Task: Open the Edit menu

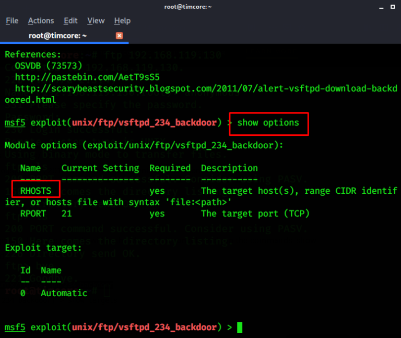Action: click(70, 20)
